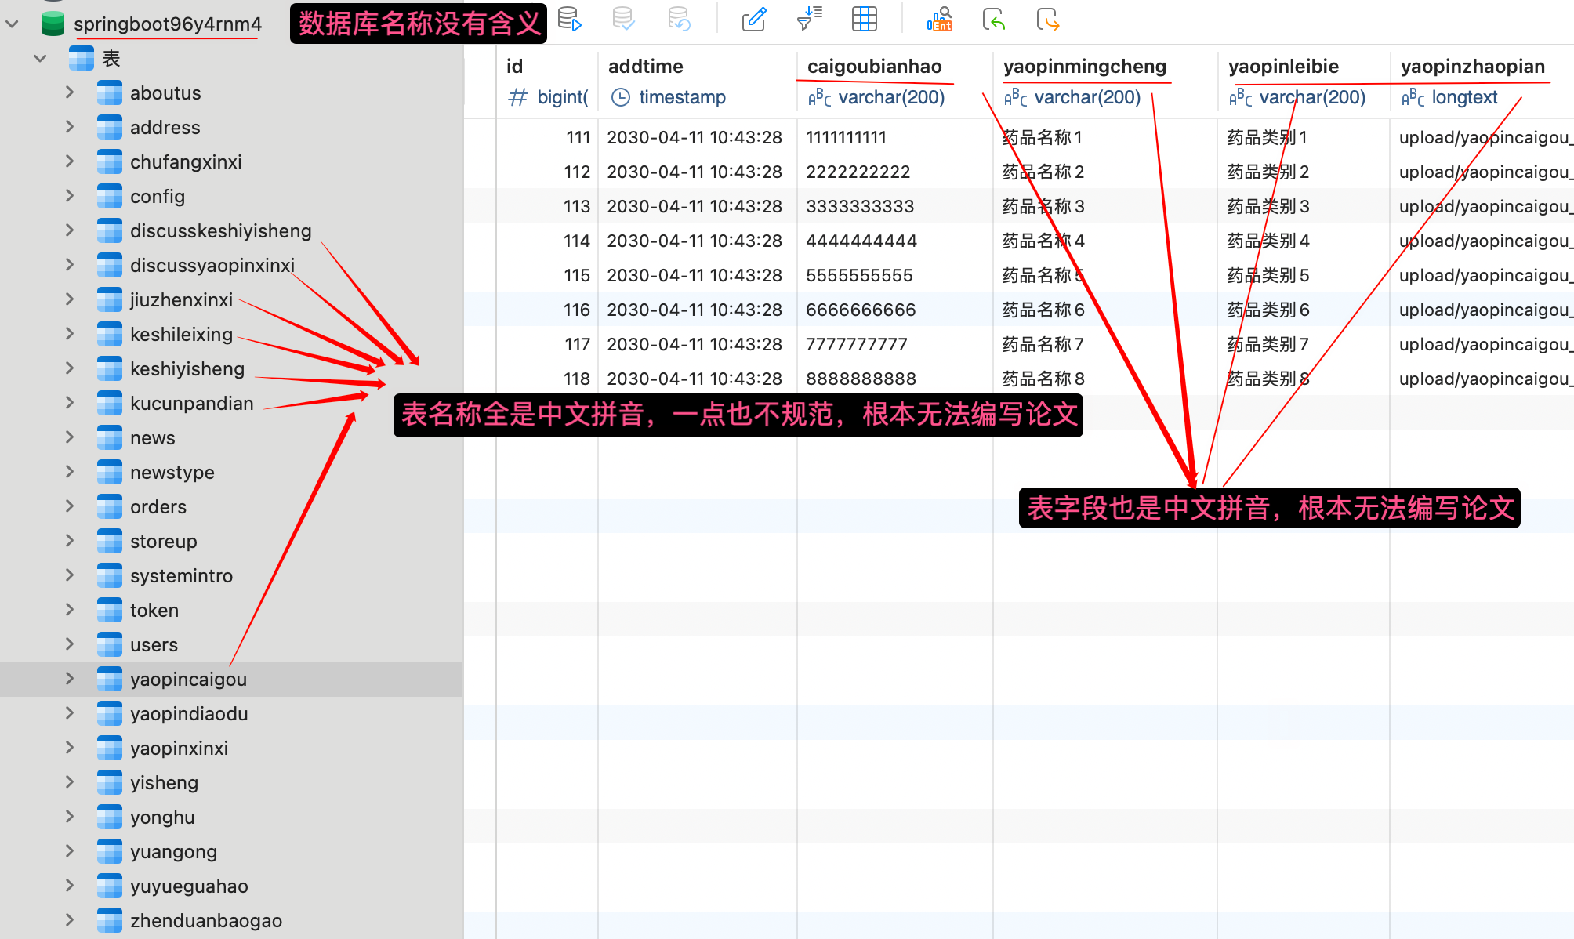
Task: Click the edit pencil toolbar icon
Action: 754,19
